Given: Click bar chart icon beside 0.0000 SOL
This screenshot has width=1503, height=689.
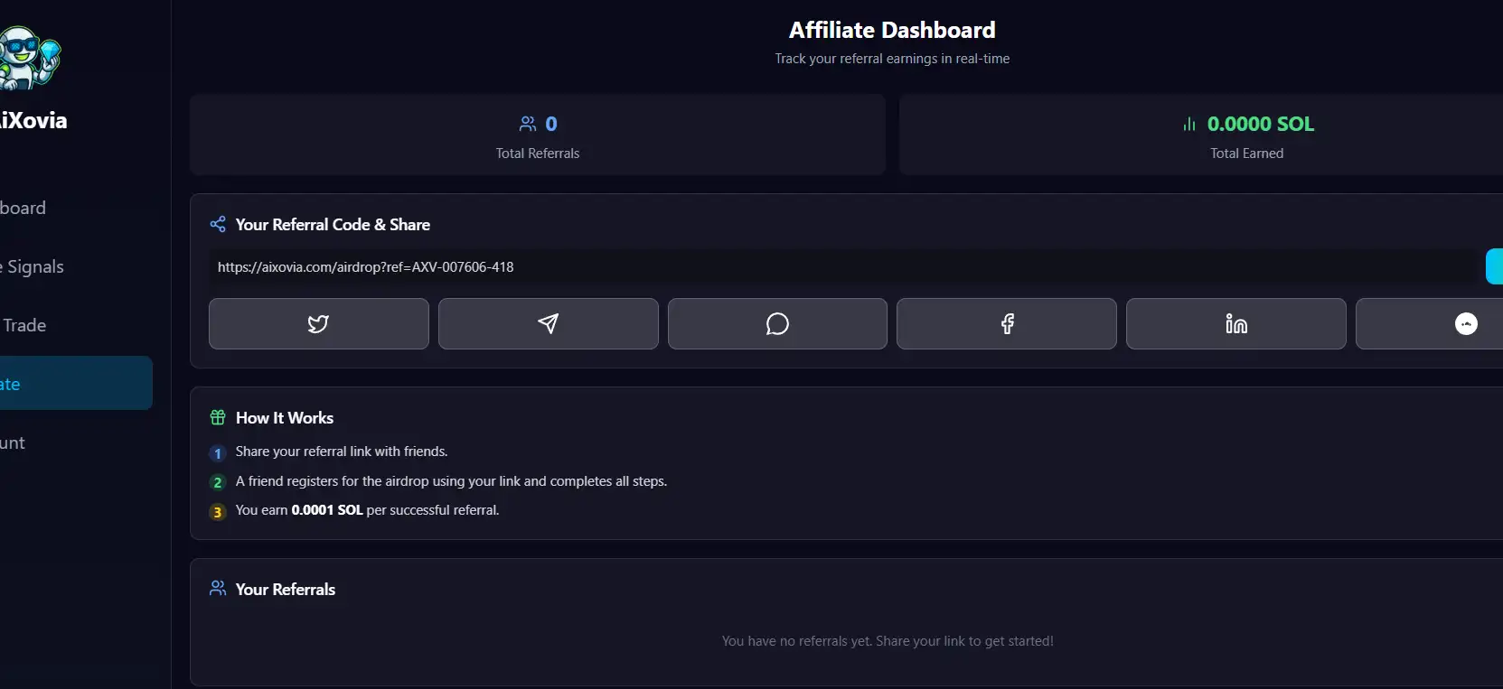Looking at the screenshot, I should tap(1189, 124).
